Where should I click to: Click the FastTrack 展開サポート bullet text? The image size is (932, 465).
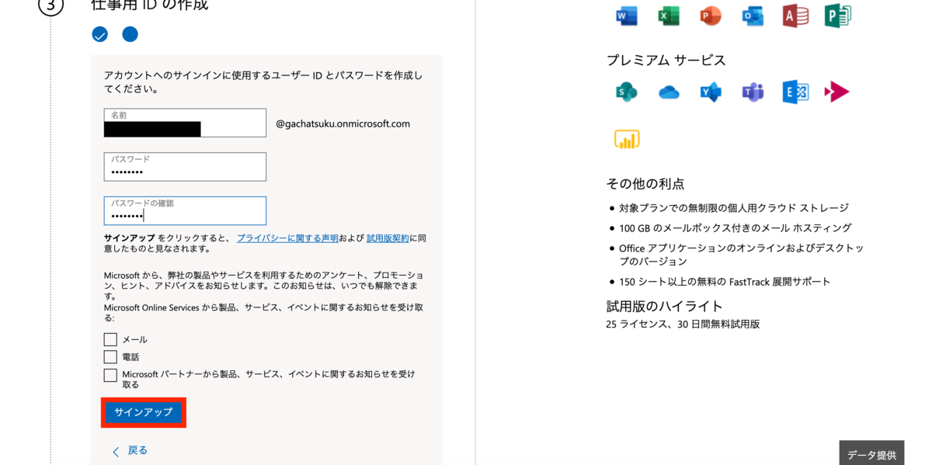(725, 281)
